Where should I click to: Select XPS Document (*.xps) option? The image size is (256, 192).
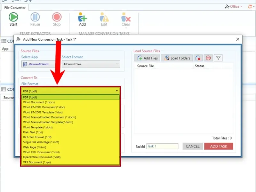tap(70, 162)
